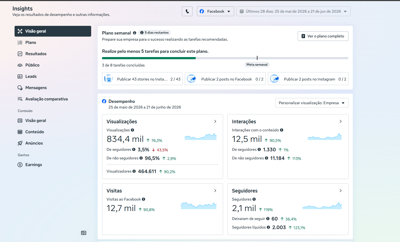The width and height of the screenshot is (400, 242).
Task: Click the 464.611 Visualizadores value
Action: coord(147,171)
